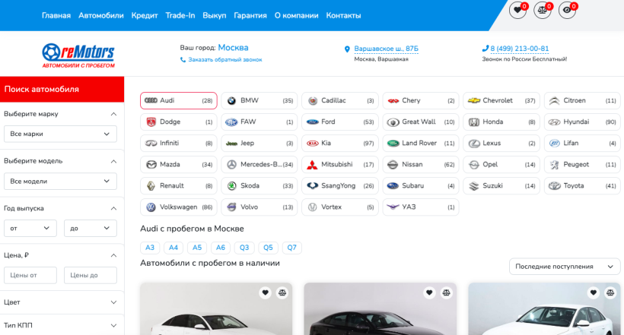
Task: Select the A3 model chip
Action: point(150,248)
